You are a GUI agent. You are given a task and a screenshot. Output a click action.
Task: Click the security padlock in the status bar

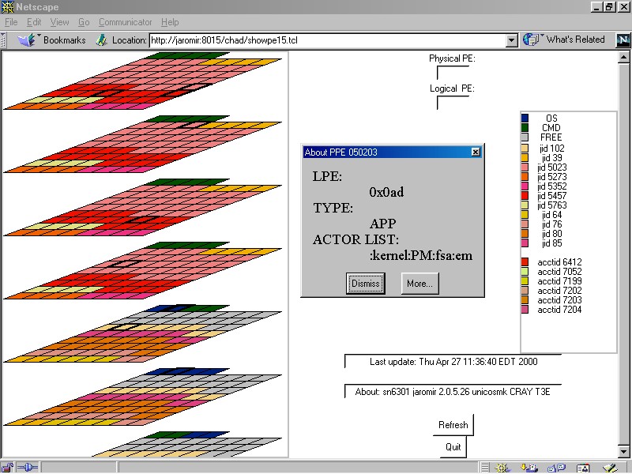pyautogui.click(x=7, y=468)
